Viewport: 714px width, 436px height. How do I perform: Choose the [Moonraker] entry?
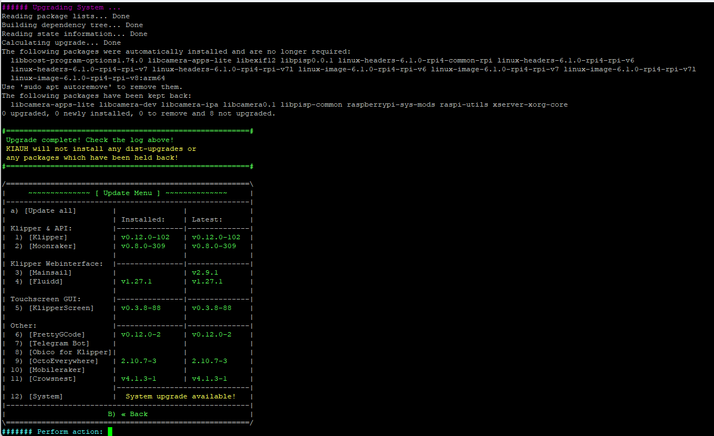coord(52,246)
